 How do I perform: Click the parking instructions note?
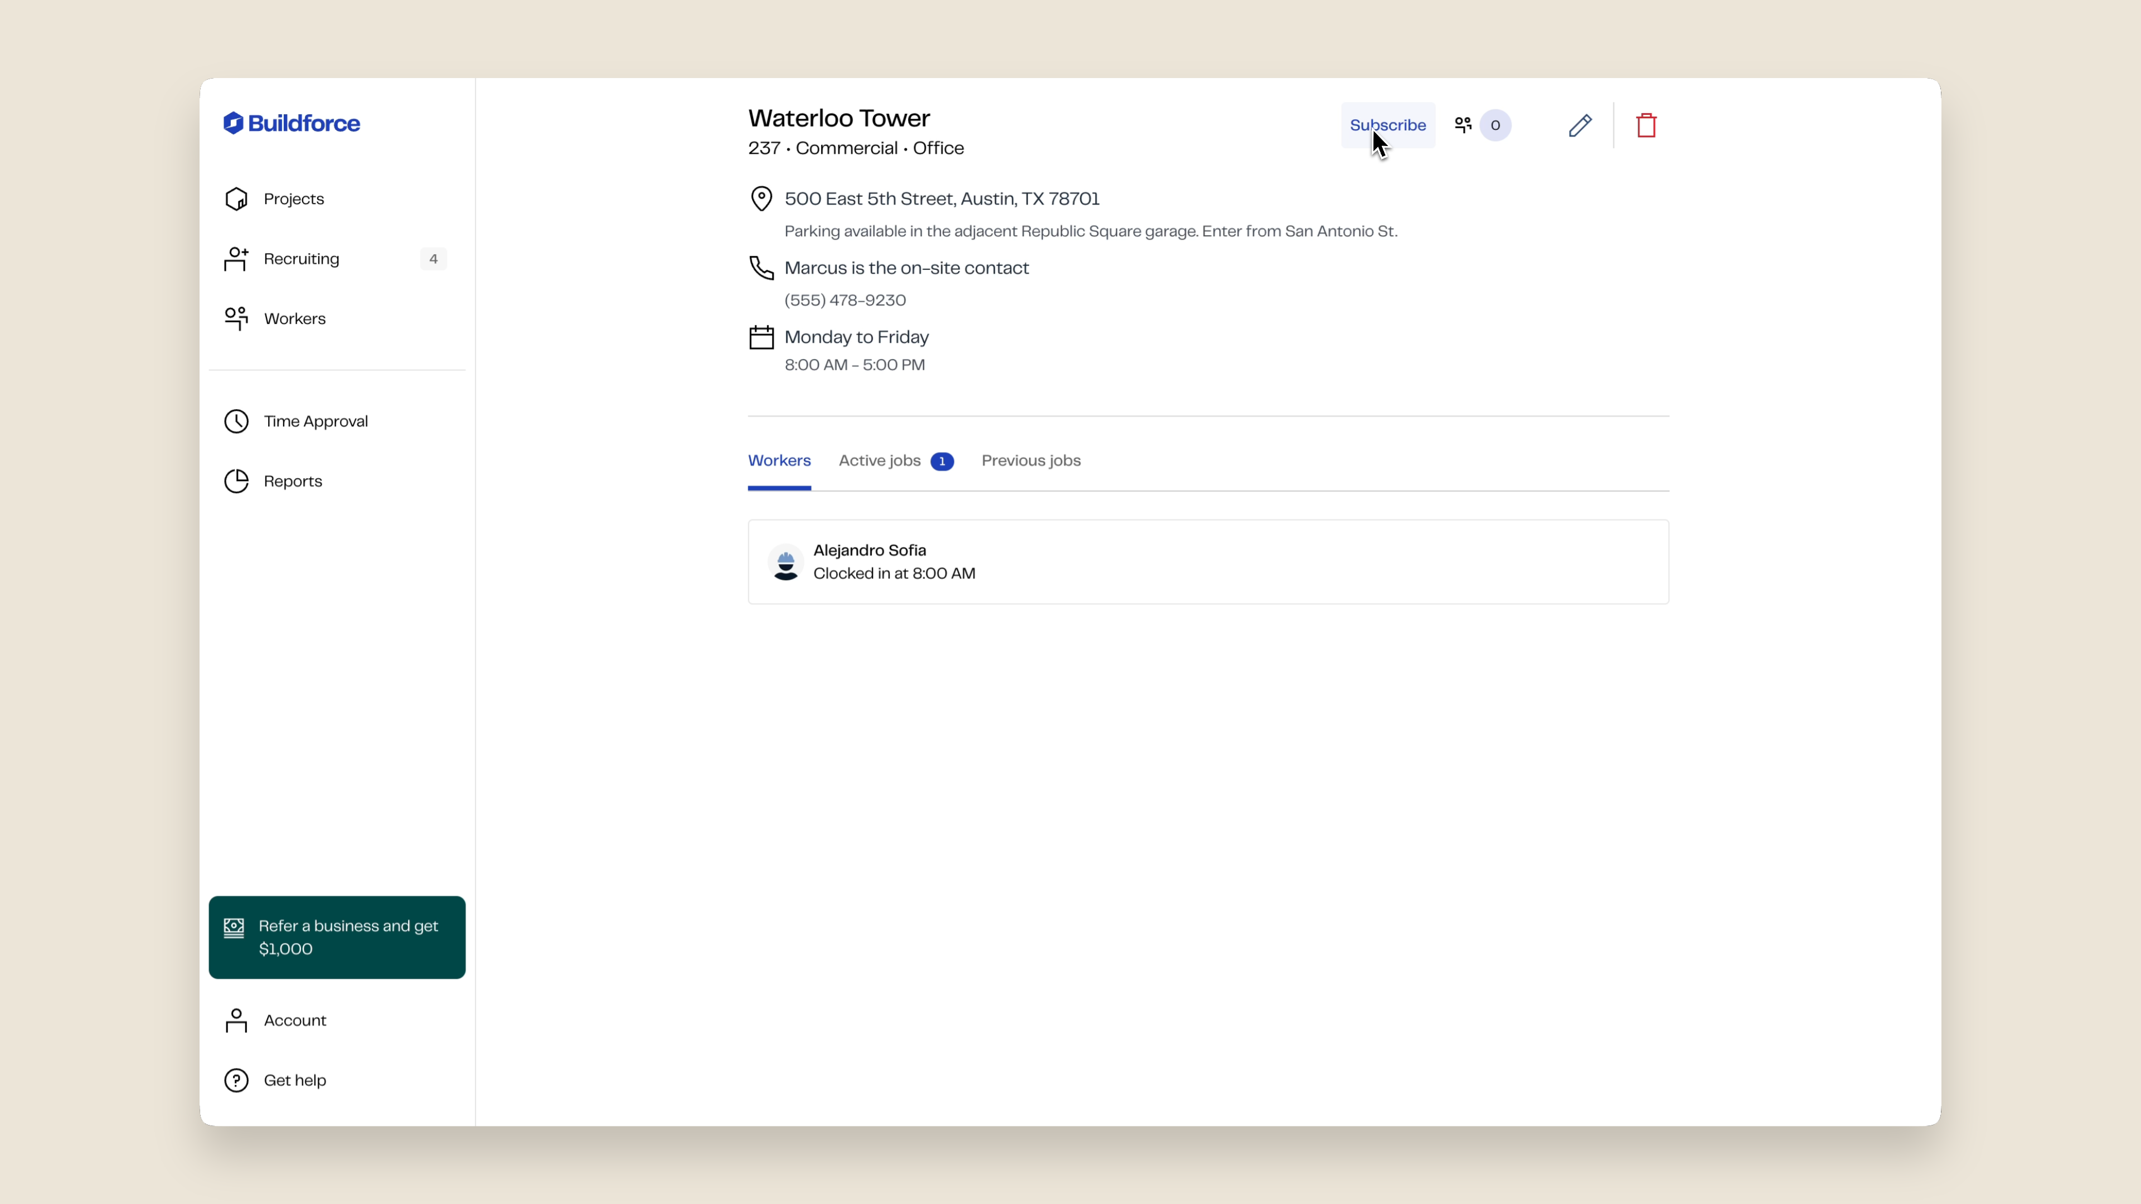point(1091,231)
